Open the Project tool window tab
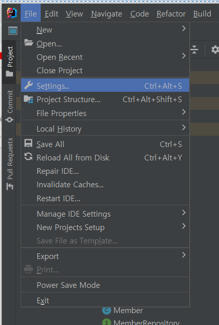Viewport: 219px width, 325px height. [9, 61]
